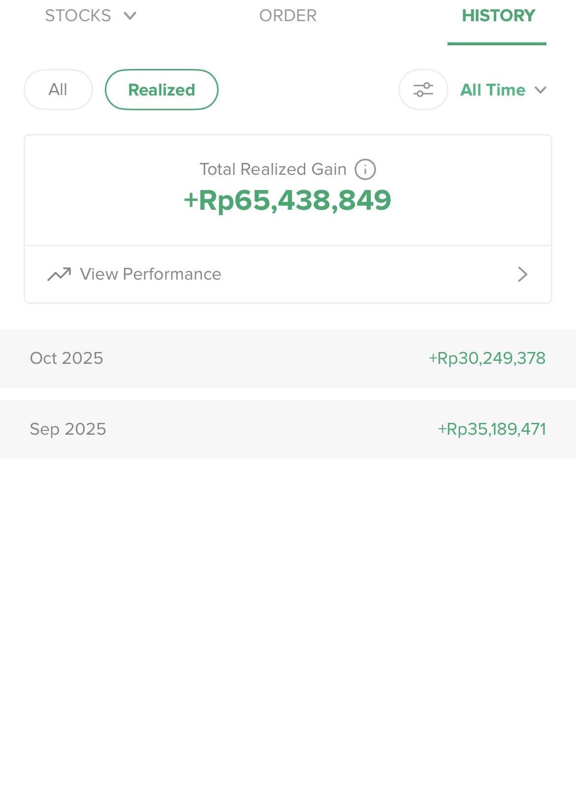Open the STOCKS tab
576x802 pixels.
[78, 16]
